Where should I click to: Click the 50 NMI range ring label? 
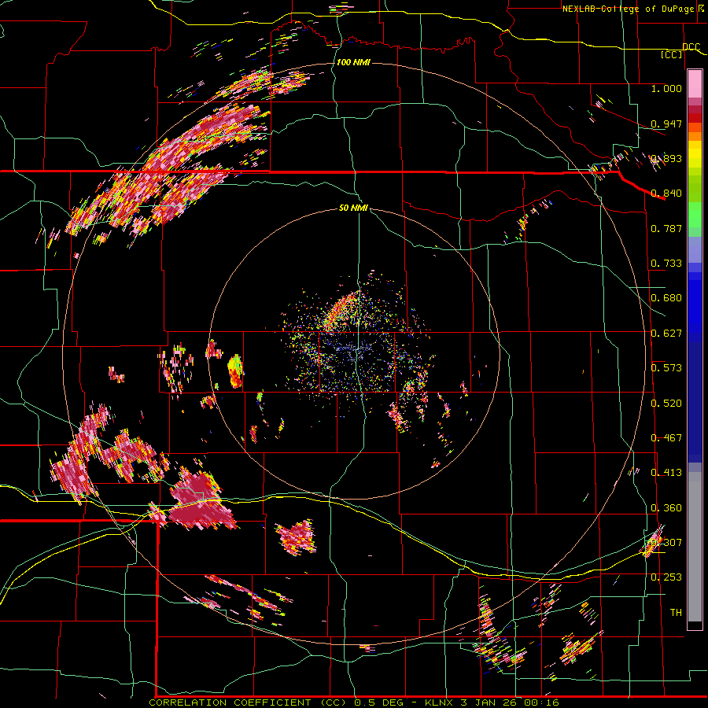[353, 208]
